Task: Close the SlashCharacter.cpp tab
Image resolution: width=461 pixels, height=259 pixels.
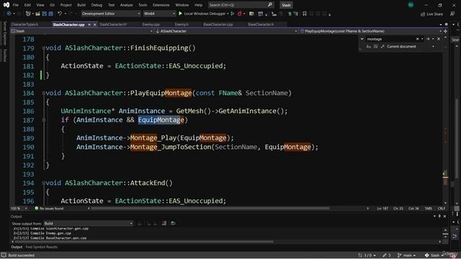Action: click(x=94, y=24)
